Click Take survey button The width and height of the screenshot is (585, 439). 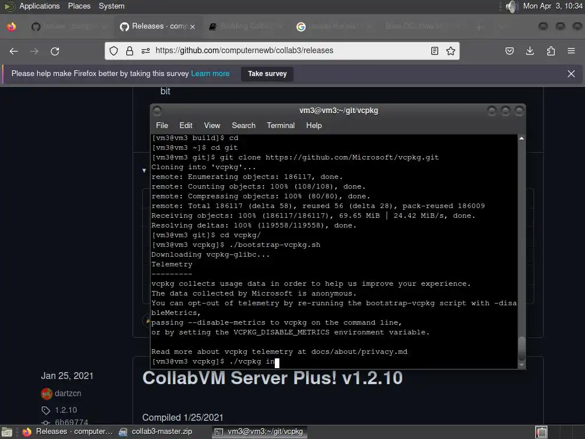(267, 74)
